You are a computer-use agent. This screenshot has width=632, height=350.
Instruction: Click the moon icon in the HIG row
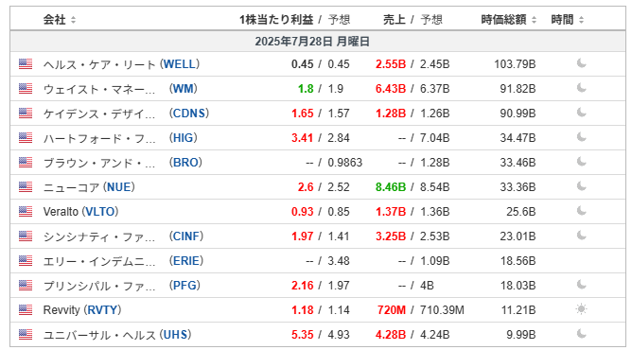point(581,137)
